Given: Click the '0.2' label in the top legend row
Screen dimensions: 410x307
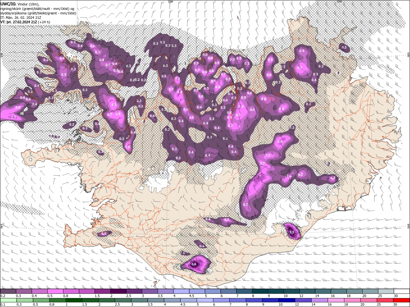Looking at the screenshot, I should coord(3,296).
